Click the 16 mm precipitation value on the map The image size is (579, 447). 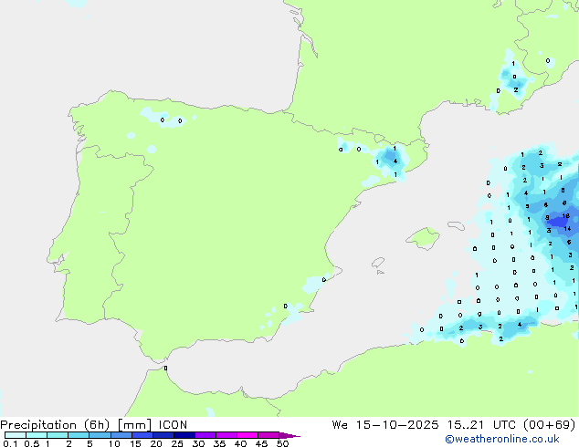tap(566, 216)
